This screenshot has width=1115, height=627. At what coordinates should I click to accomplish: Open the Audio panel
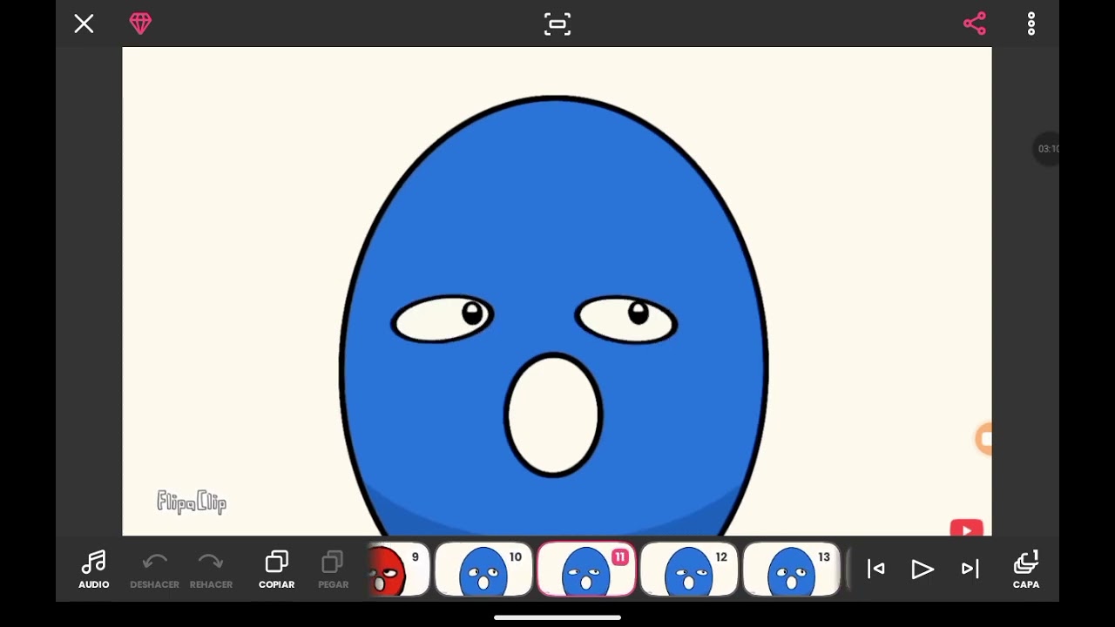coord(94,570)
